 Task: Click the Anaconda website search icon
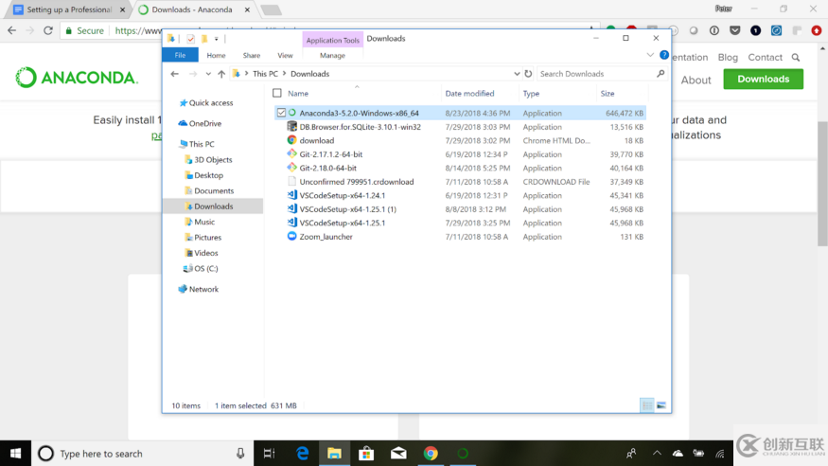(x=796, y=57)
